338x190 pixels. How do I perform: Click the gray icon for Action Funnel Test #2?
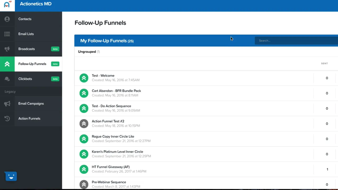(x=84, y=123)
